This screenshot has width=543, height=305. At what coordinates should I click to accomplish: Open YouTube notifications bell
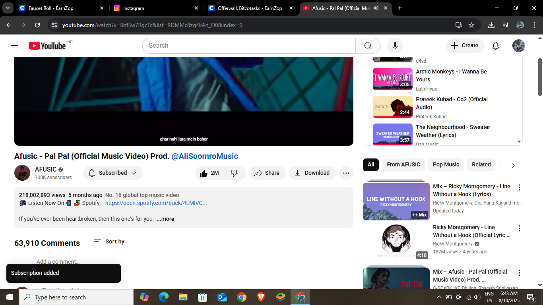tap(496, 46)
